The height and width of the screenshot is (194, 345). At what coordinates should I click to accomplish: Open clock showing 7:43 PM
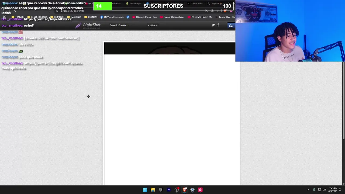[x=333, y=190]
